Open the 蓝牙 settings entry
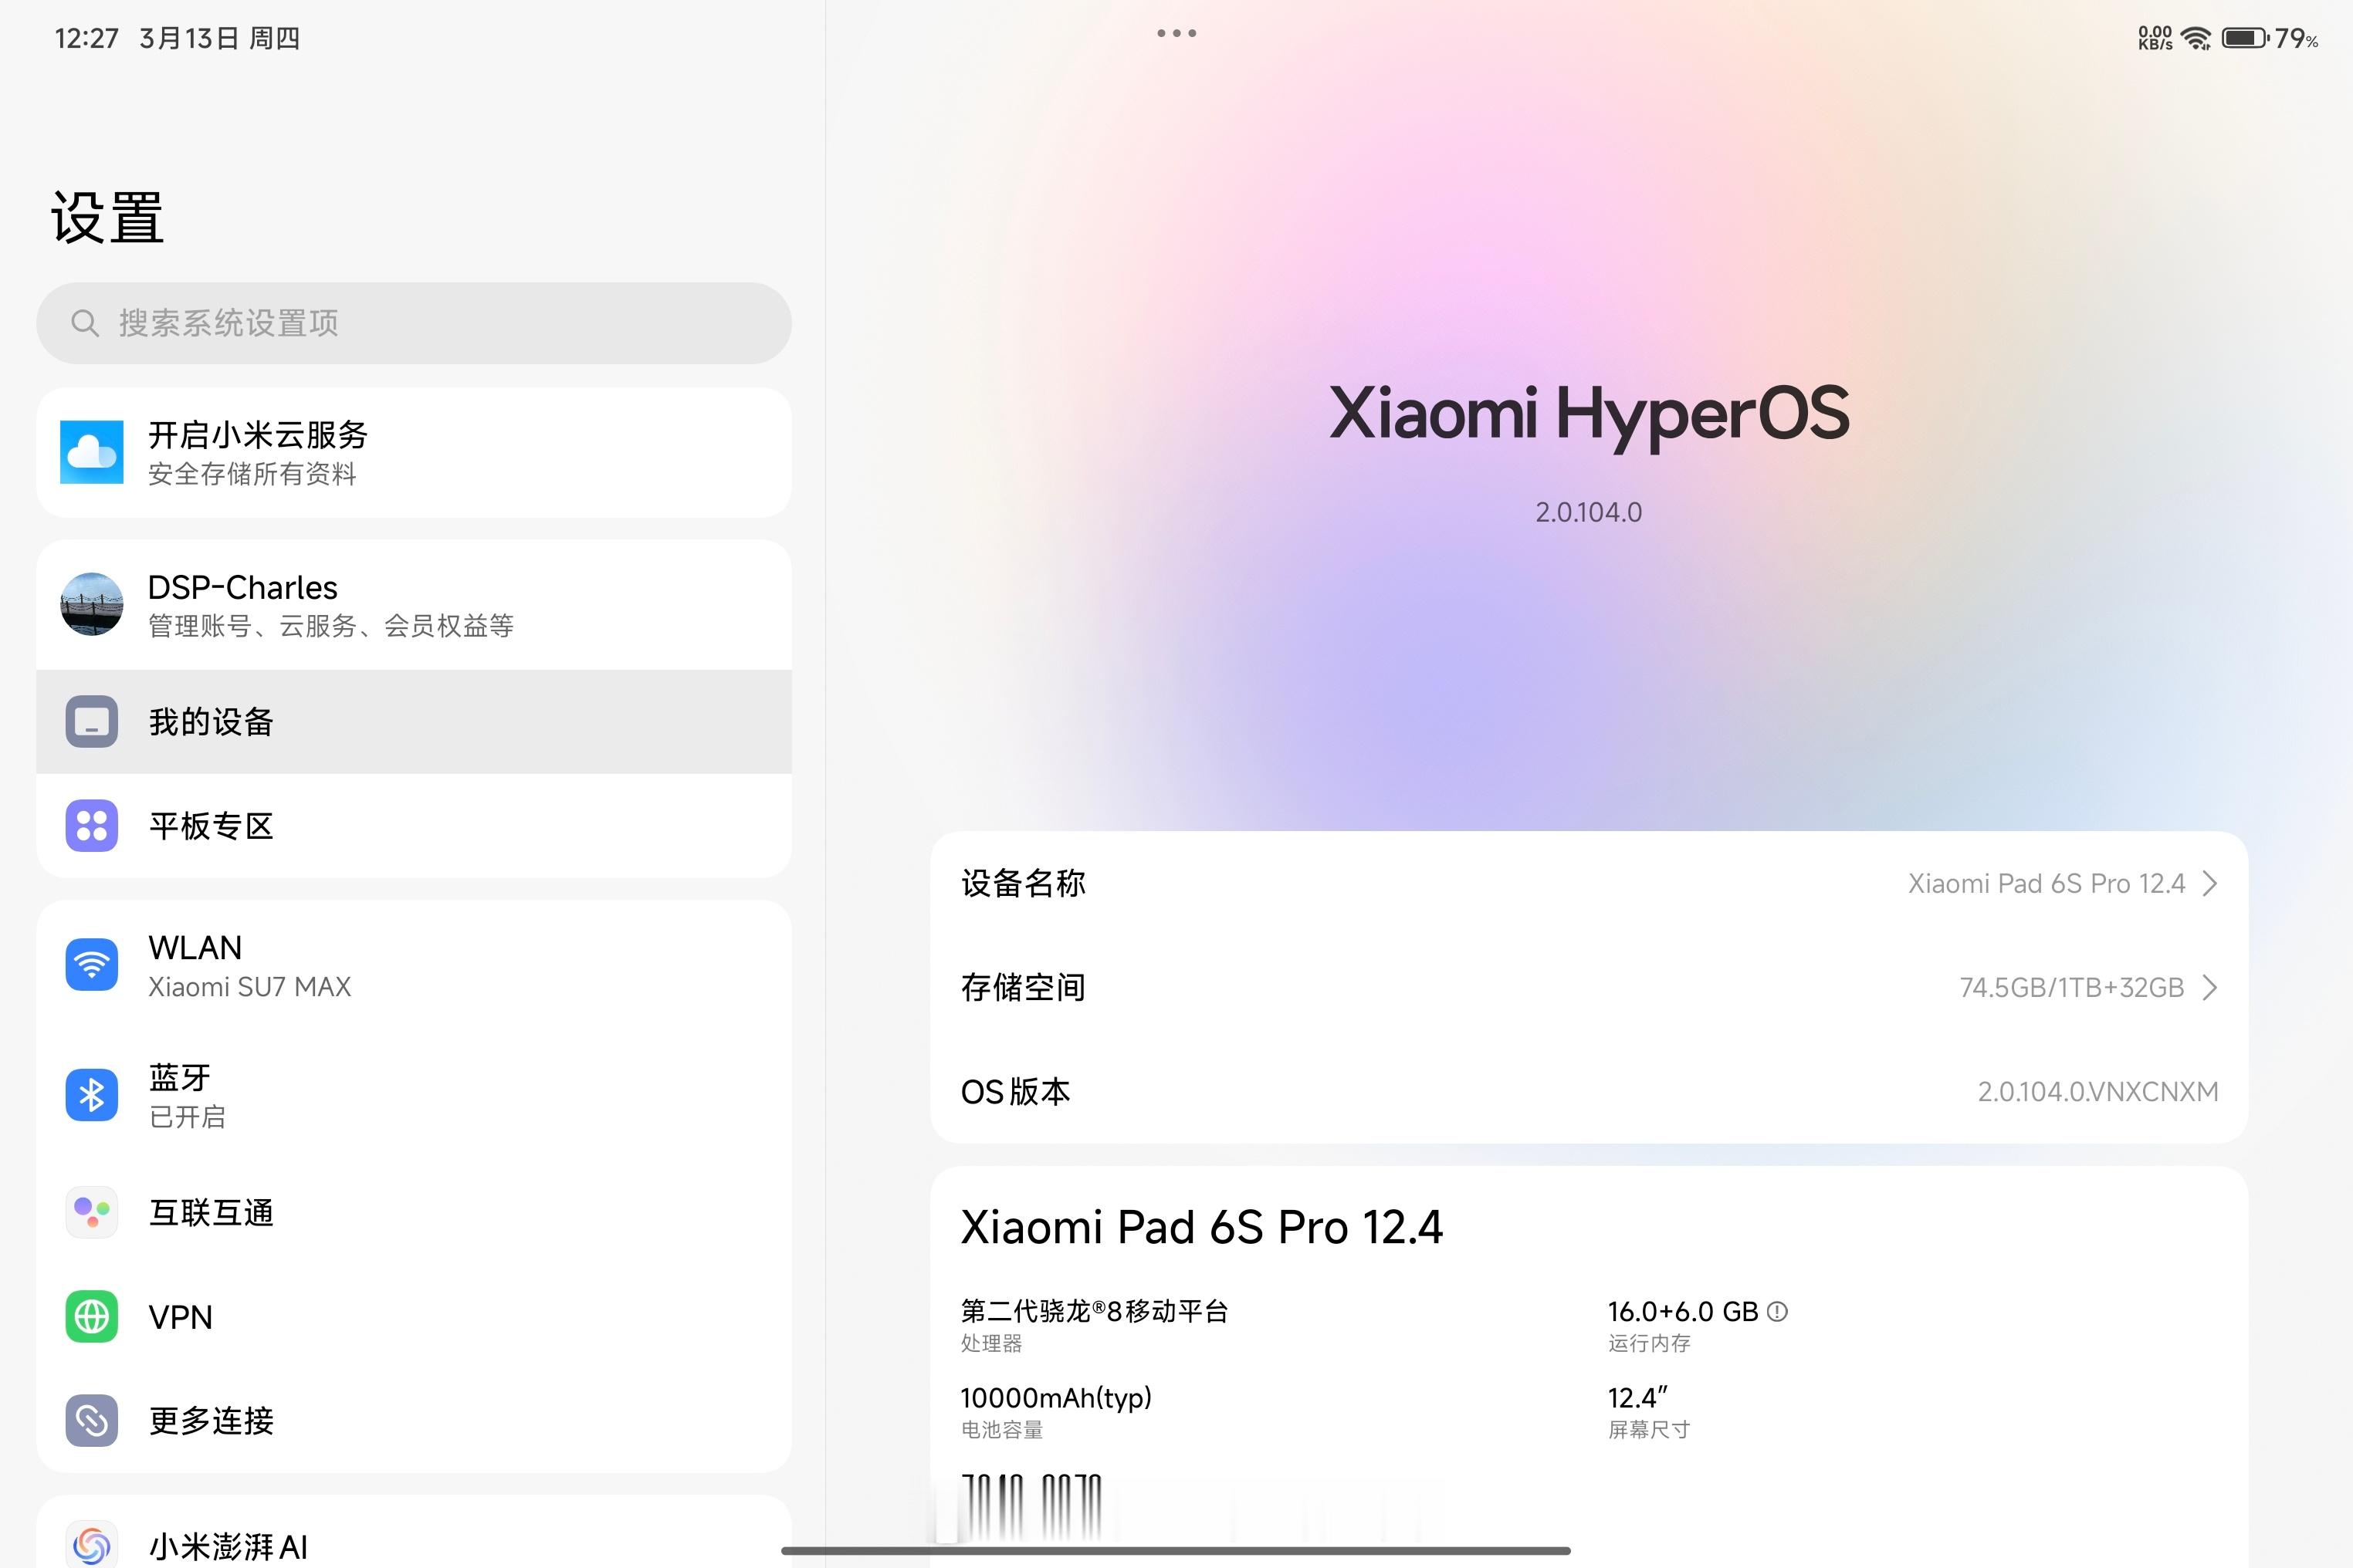 coord(415,1095)
